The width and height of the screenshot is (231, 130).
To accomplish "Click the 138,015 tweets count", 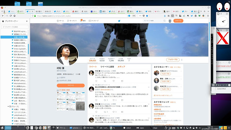I will pyautogui.click(x=92, y=61).
